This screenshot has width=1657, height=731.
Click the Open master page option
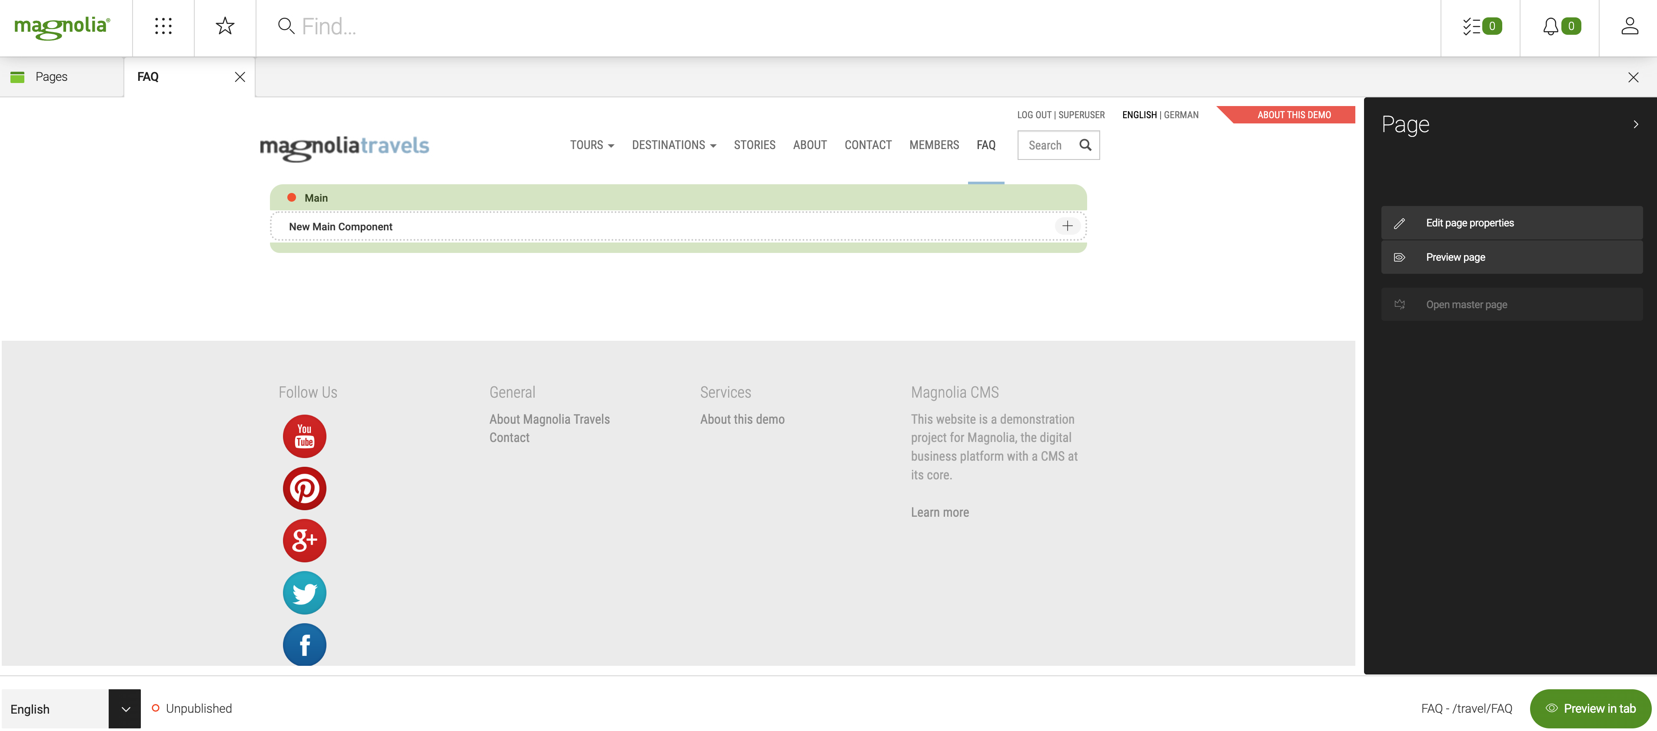click(x=1467, y=304)
